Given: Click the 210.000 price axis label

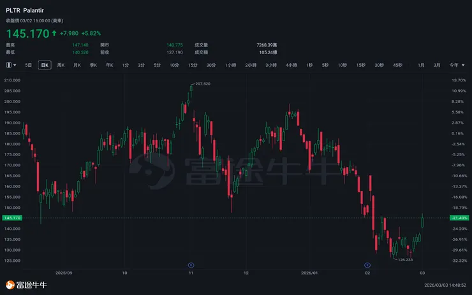Looking at the screenshot, I should click(x=12, y=80).
